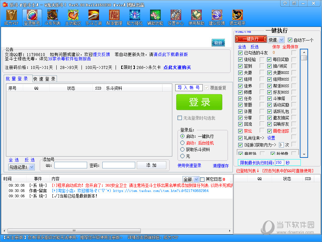The image size is (322, 242).
Task: Toggle the 自动下一个 checkbox
Action: pyautogui.click(x=290, y=40)
